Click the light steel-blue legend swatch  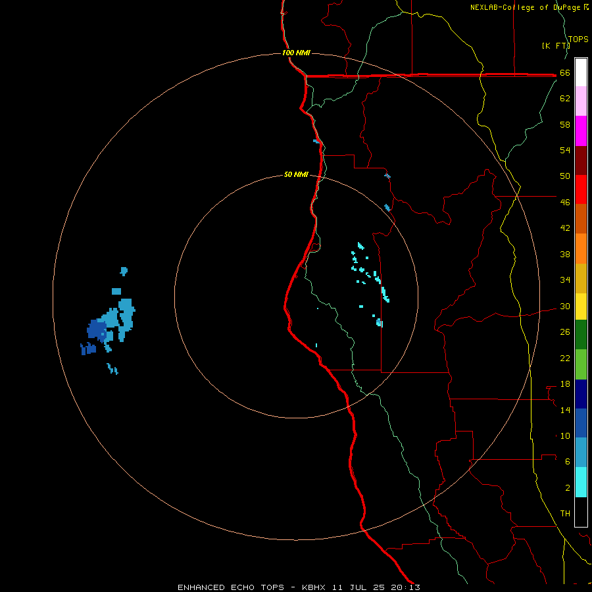[581, 452]
